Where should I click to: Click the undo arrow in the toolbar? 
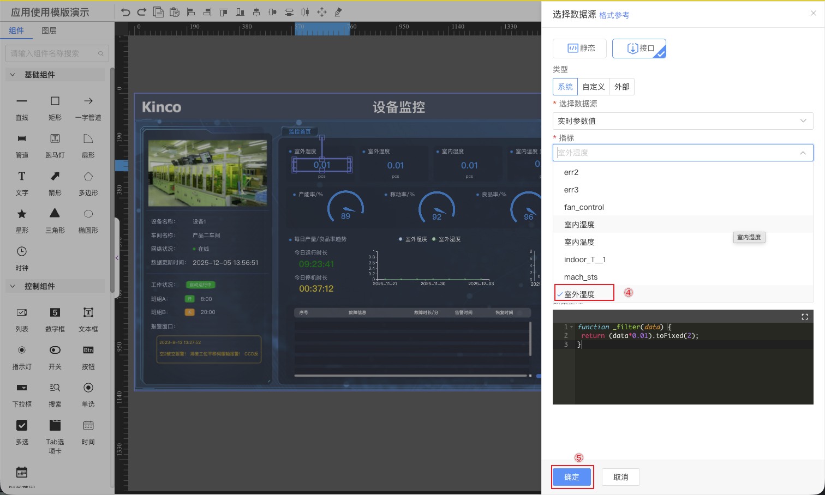coord(125,12)
